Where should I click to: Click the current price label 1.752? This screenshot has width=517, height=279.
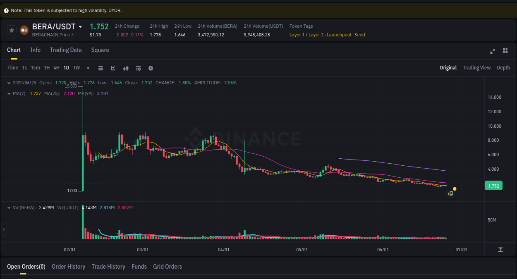click(493, 186)
